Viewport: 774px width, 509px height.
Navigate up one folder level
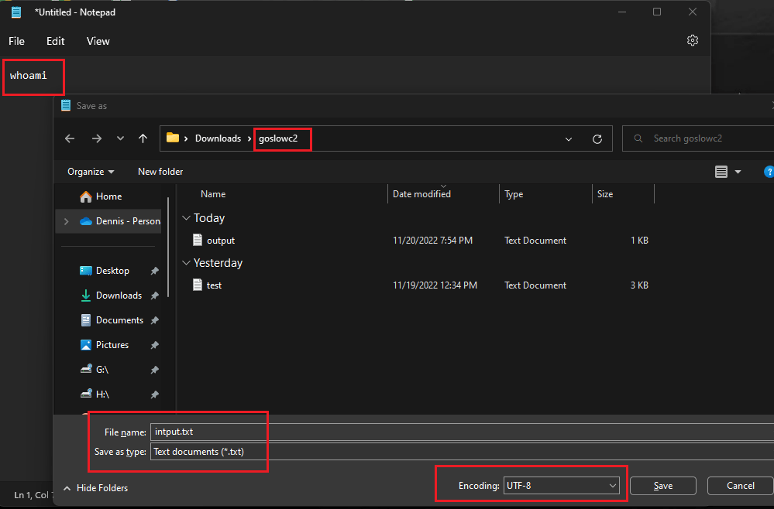pos(143,138)
